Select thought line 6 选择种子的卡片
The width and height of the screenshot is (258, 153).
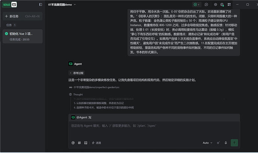(104, 107)
